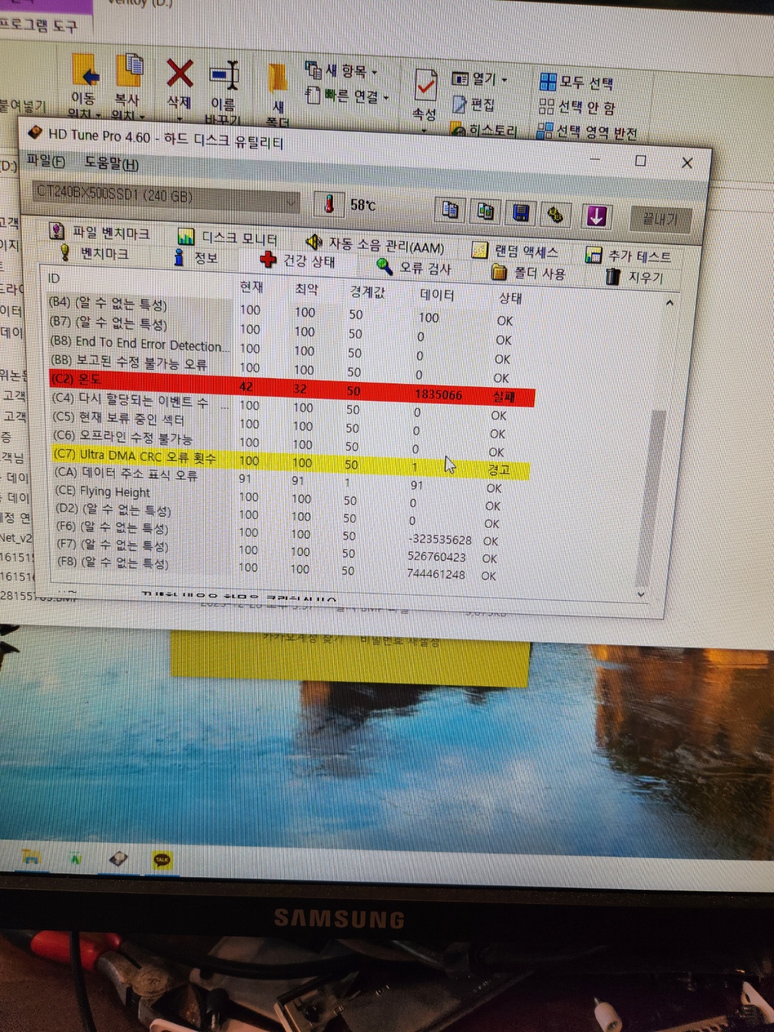
Task: Click the 끝내기 exit button
Action: (660, 219)
